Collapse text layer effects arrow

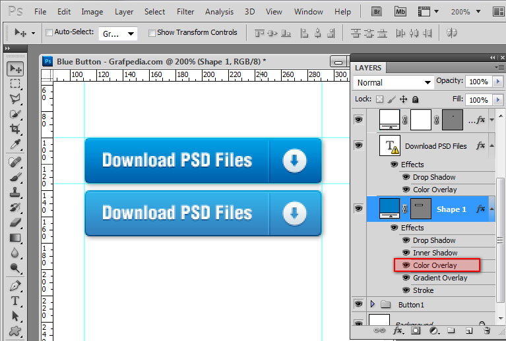(x=491, y=146)
